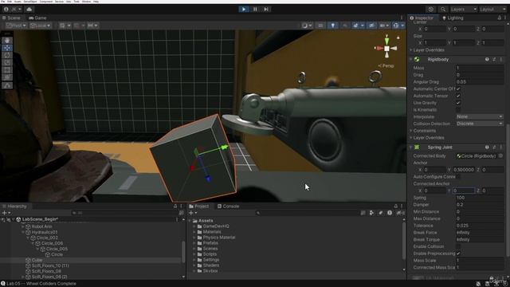This screenshot has width=510, height=287.
Task: Collapse the Hydraulics01 hierarchy item
Action: (23, 232)
